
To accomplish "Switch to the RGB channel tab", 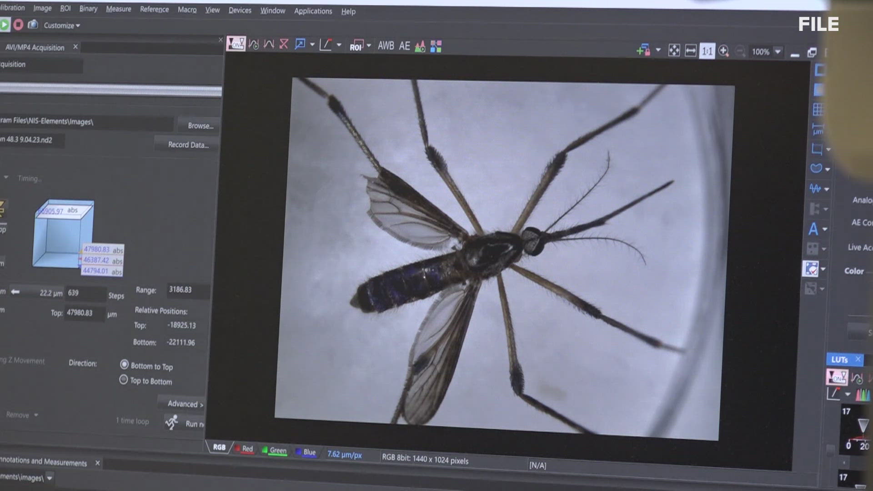I will point(219,447).
